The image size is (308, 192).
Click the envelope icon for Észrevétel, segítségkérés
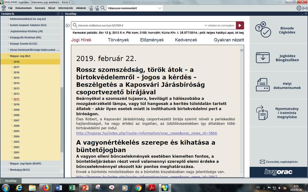click(262, 162)
